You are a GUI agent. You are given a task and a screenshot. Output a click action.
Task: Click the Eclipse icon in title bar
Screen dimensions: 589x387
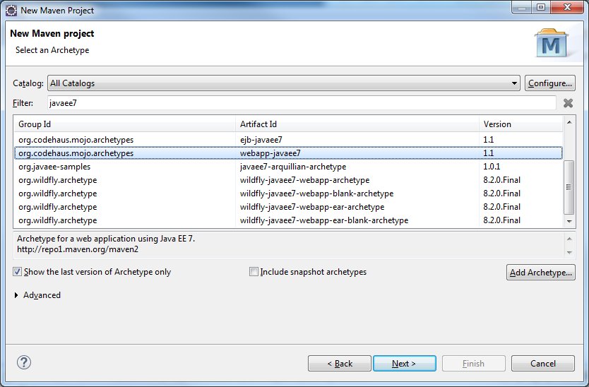coord(11,10)
